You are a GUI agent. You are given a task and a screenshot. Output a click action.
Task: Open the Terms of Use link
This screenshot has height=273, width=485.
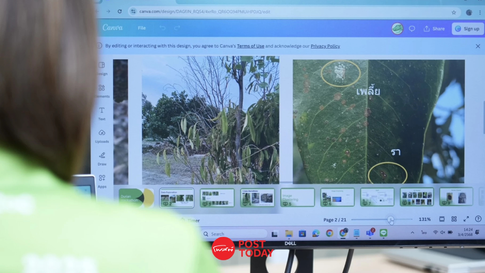click(251, 46)
